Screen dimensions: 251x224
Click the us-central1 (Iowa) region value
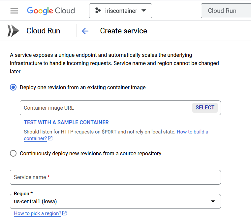(x=35, y=202)
